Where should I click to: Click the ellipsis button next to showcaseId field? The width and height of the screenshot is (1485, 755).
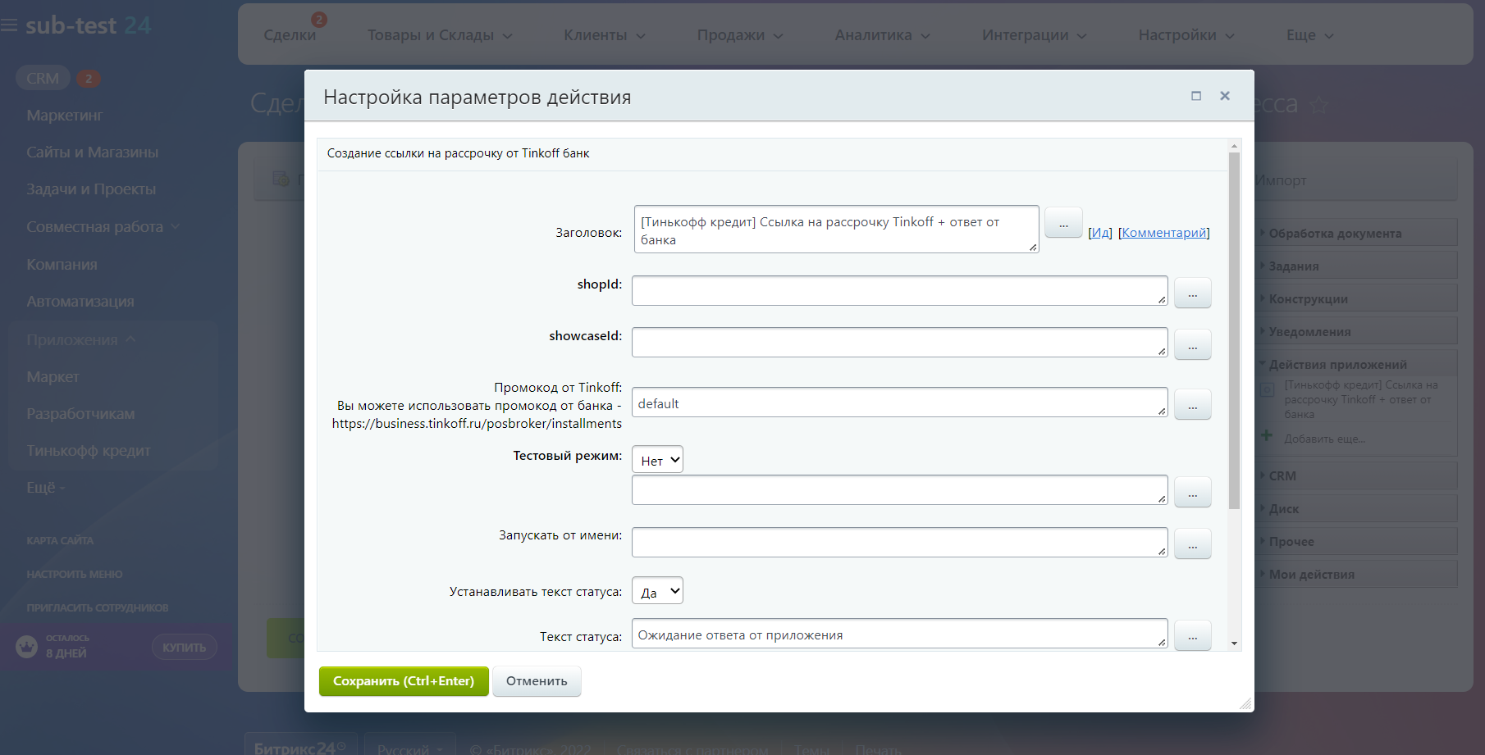1192,344
